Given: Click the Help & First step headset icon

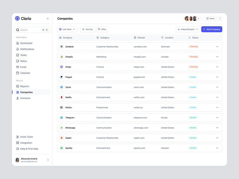Looking at the screenshot, I should [x=17, y=149].
